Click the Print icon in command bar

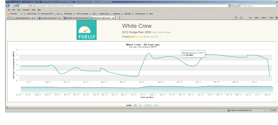coord(246,18)
